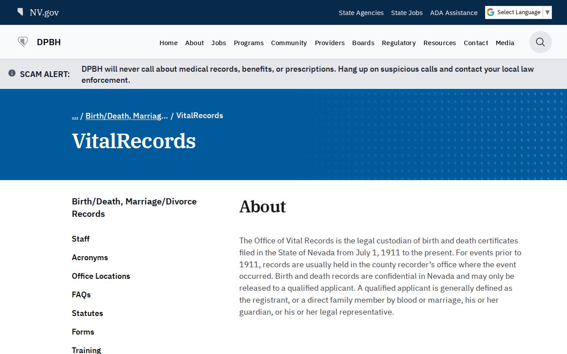The height and width of the screenshot is (354, 567).
Task: Expand the breadcrumb ellipsis link
Action: pos(75,115)
